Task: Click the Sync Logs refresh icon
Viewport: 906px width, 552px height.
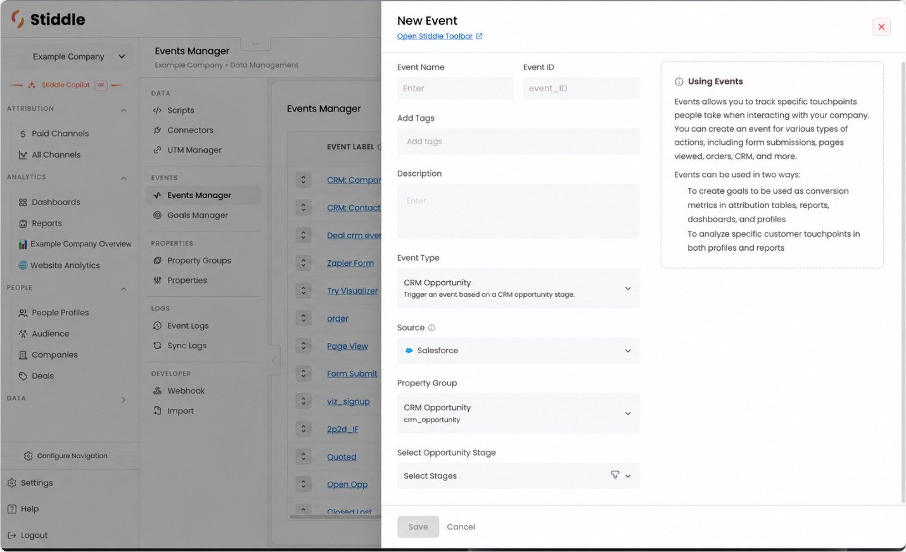Action: 157,346
